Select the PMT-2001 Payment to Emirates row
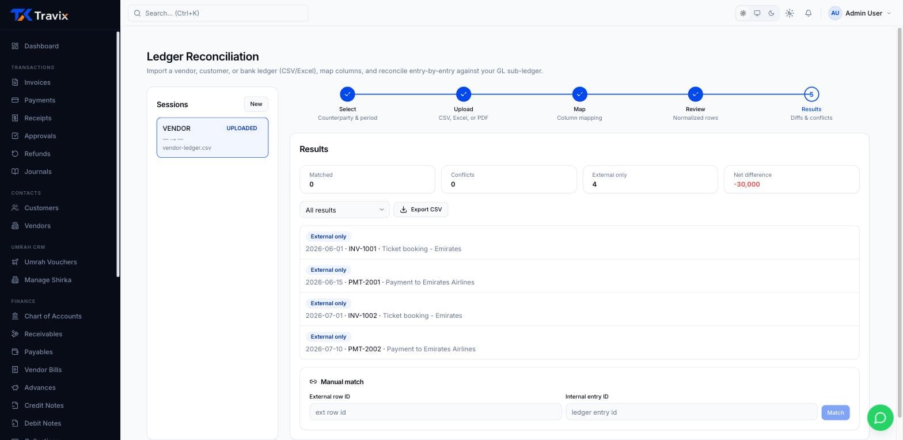The height and width of the screenshot is (440, 903). click(579, 276)
